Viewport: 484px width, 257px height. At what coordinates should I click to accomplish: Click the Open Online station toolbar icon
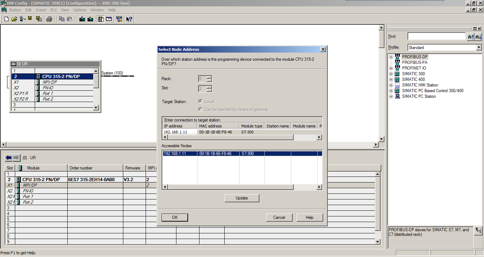click(22, 19)
